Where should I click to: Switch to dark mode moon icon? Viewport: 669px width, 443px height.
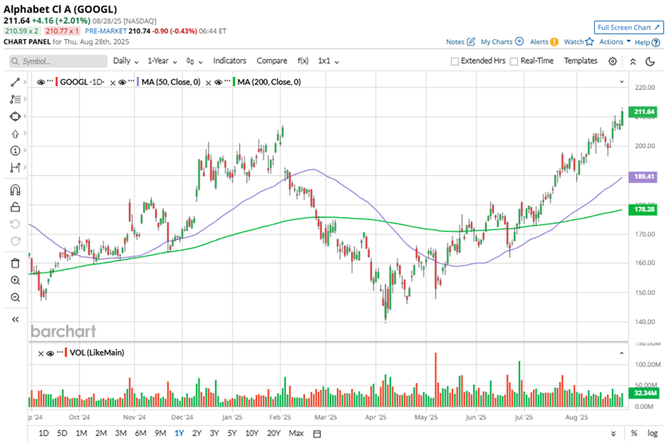pos(650,61)
